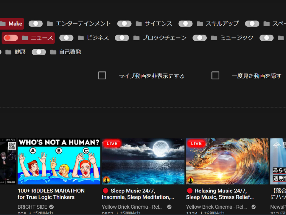Check 一度見た動画を隠す checkbox

[215, 76]
